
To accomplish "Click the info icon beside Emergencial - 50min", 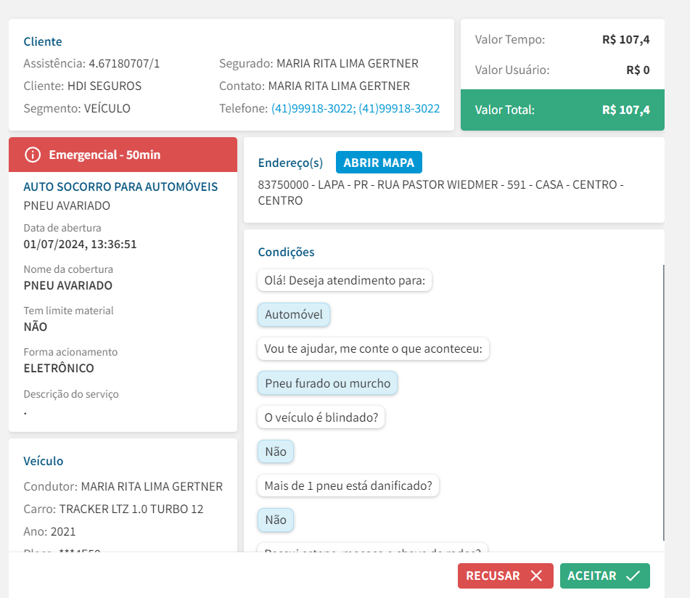I will [x=33, y=155].
